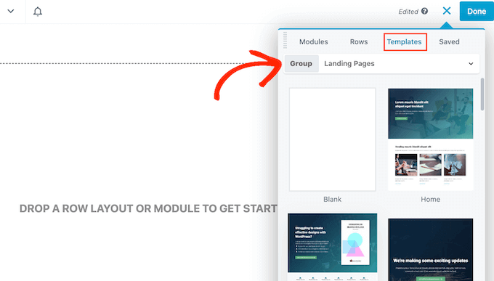
Task: Grab the panel drag handle grip
Action: 285,40
